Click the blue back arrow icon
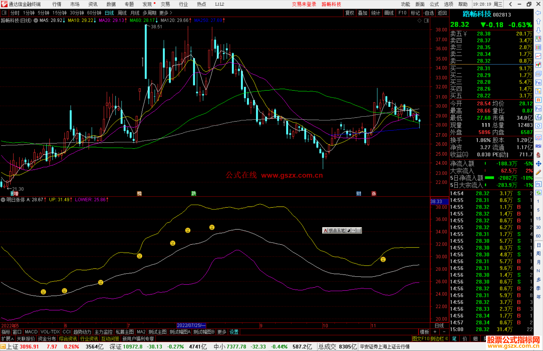Image resolution: width=543 pixels, height=351 pixels. [538, 13]
